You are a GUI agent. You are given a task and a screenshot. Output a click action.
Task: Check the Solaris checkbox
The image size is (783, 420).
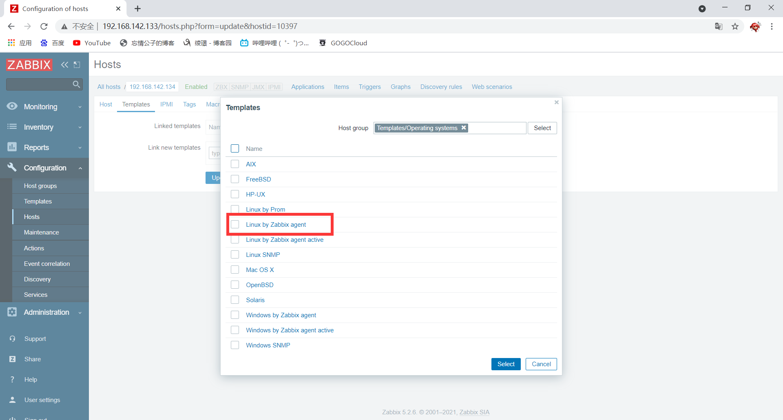click(x=235, y=300)
